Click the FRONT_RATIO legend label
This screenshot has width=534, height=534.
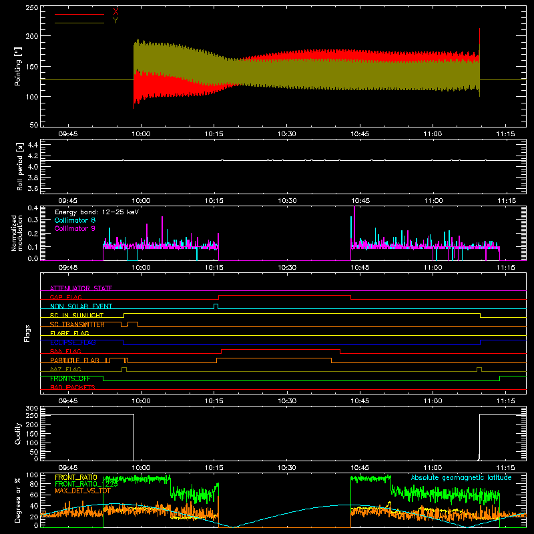76,477
